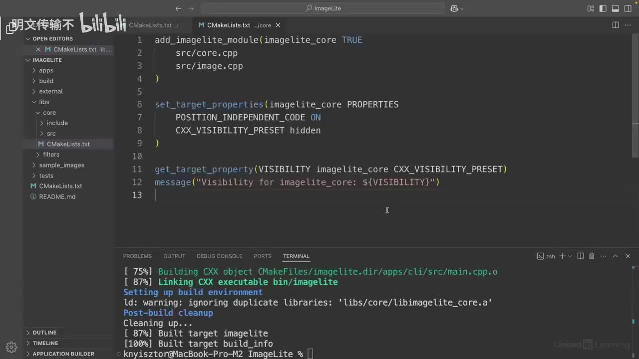Image resolution: width=639 pixels, height=359 pixels.
Task: Click the CXX_VISIBILITY_PRESET hidden text on line 8
Action: (x=248, y=131)
